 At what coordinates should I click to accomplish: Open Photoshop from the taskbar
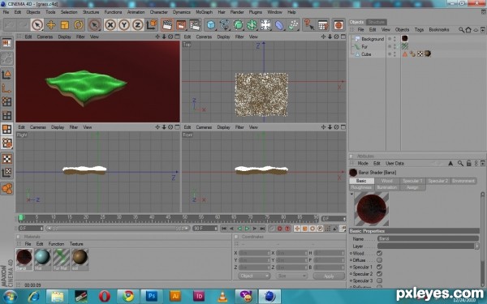coord(152,296)
